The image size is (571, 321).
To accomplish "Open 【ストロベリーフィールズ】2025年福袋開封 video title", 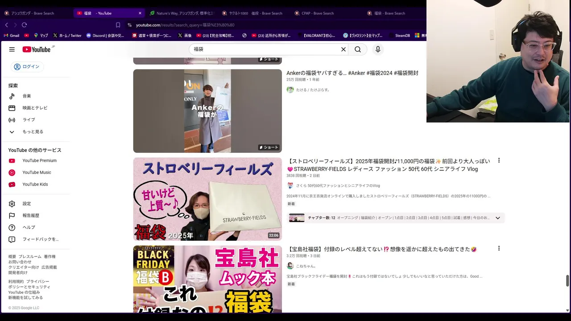I will (388, 165).
